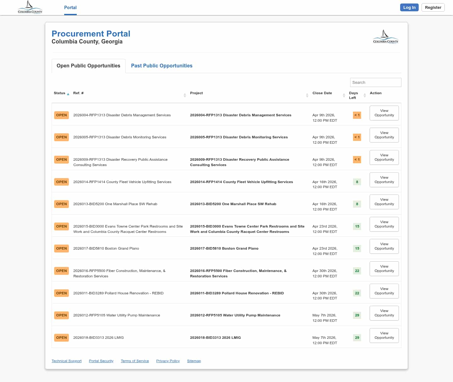Click the 15 days left badge for Evans Towne Center
The height and width of the screenshot is (382, 453).
tap(357, 226)
